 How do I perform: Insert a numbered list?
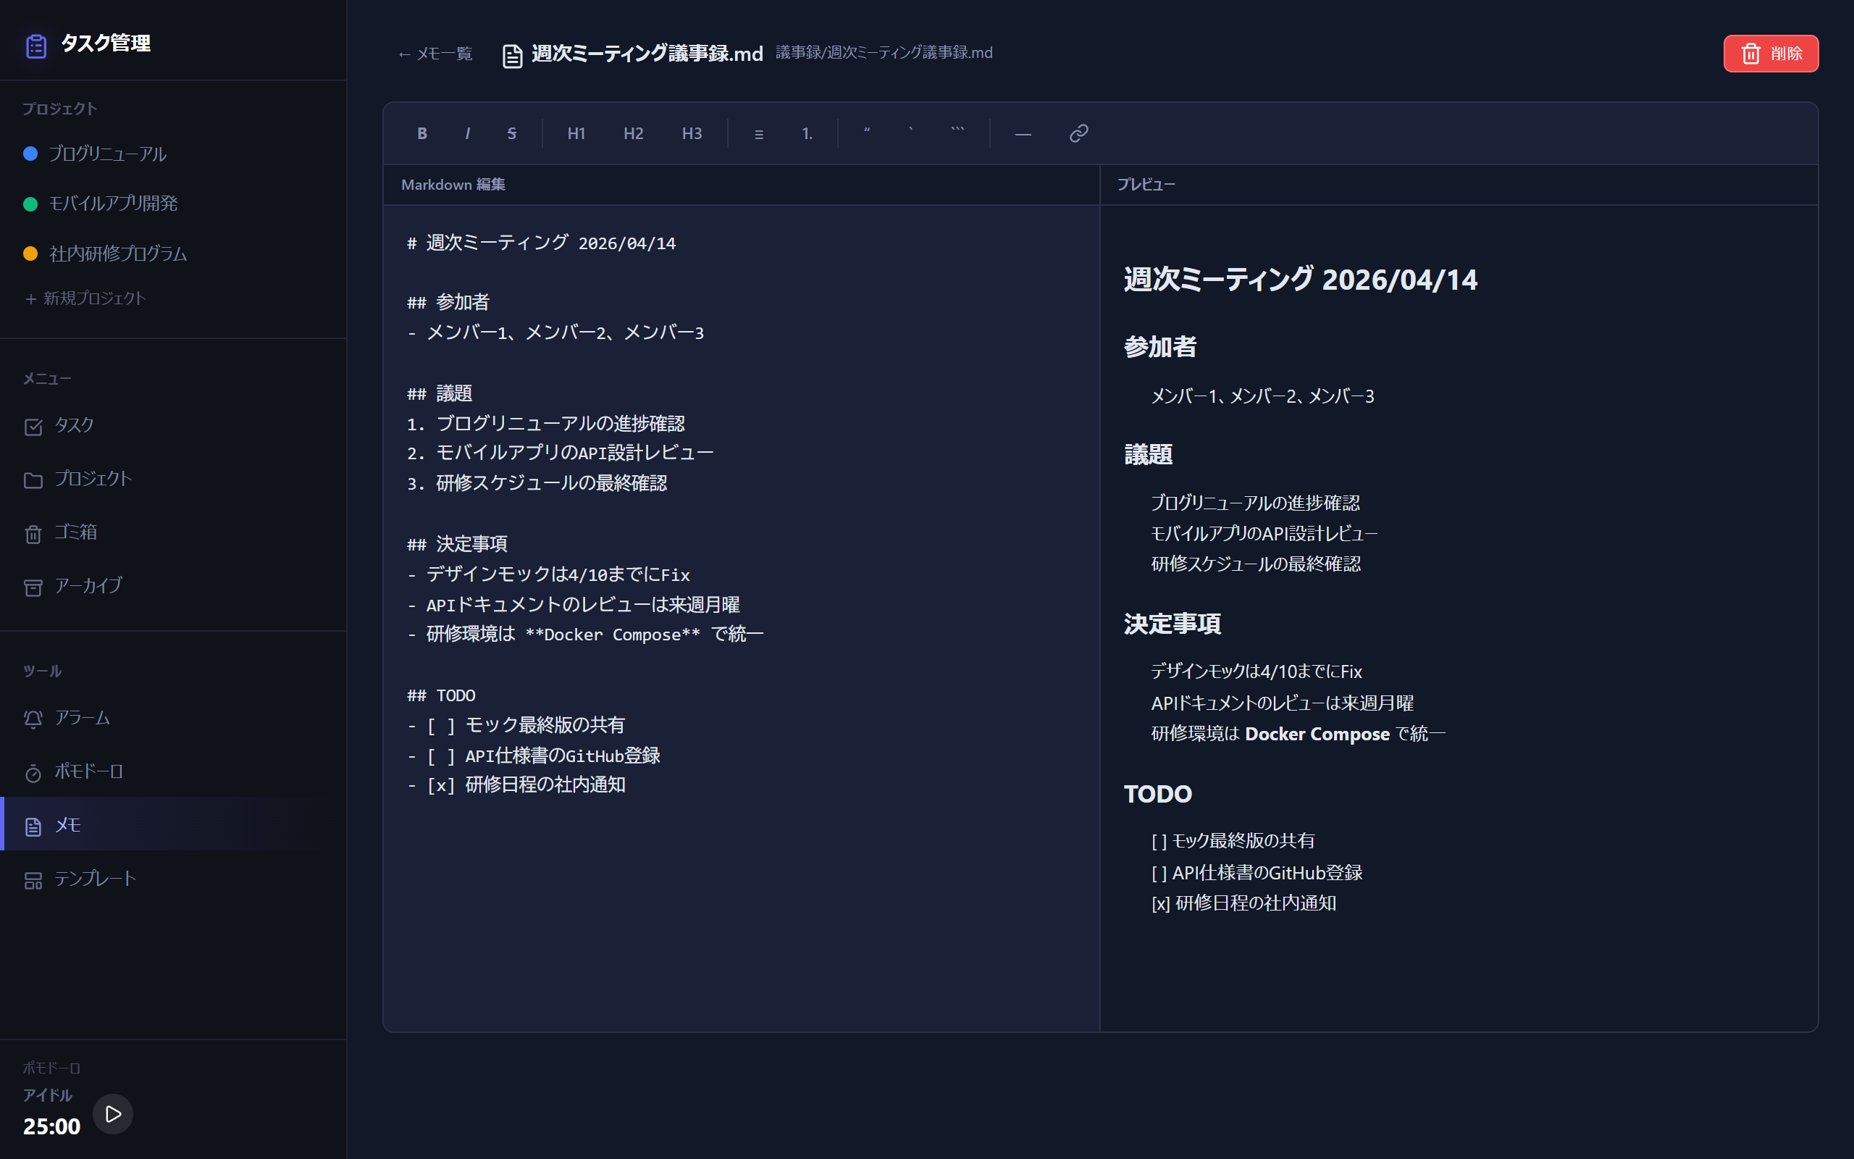click(807, 133)
